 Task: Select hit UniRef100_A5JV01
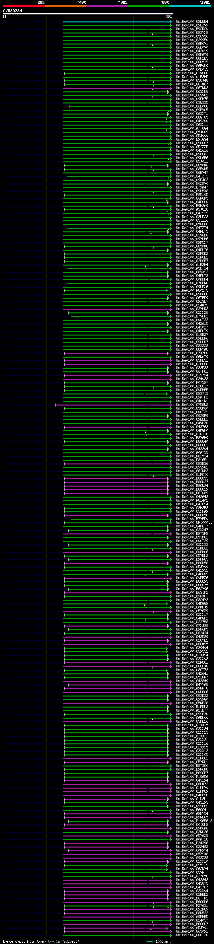coord(192,928)
